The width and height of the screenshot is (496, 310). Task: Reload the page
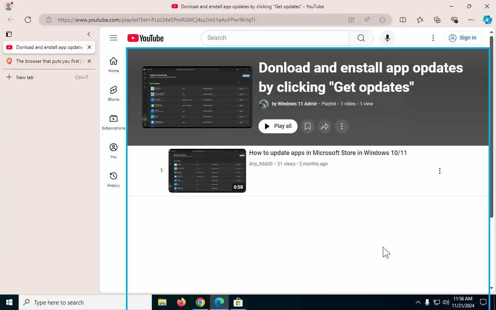click(x=28, y=20)
